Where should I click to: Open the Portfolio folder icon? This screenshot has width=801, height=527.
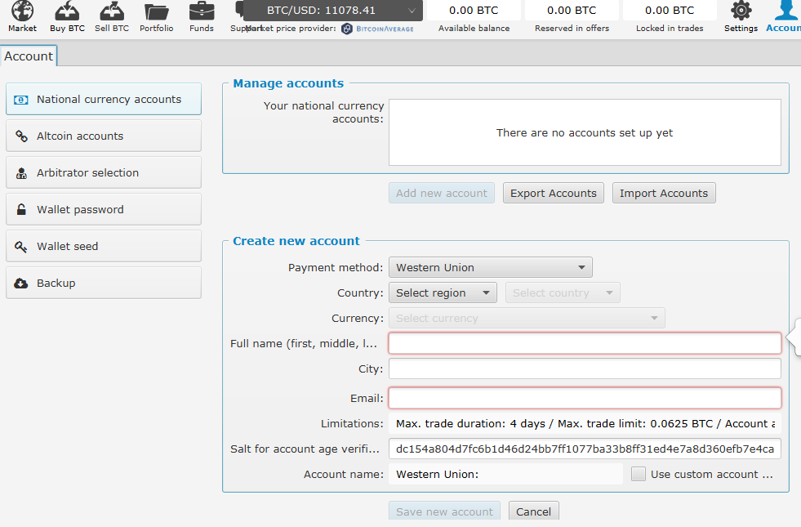(156, 11)
